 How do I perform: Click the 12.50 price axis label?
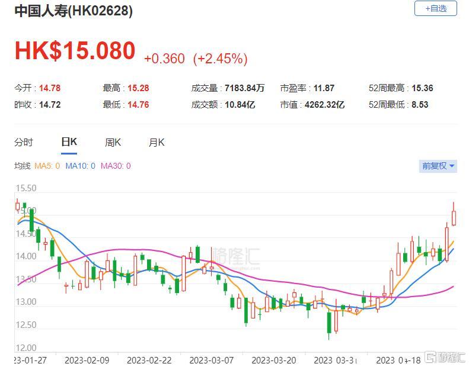pos(26,325)
